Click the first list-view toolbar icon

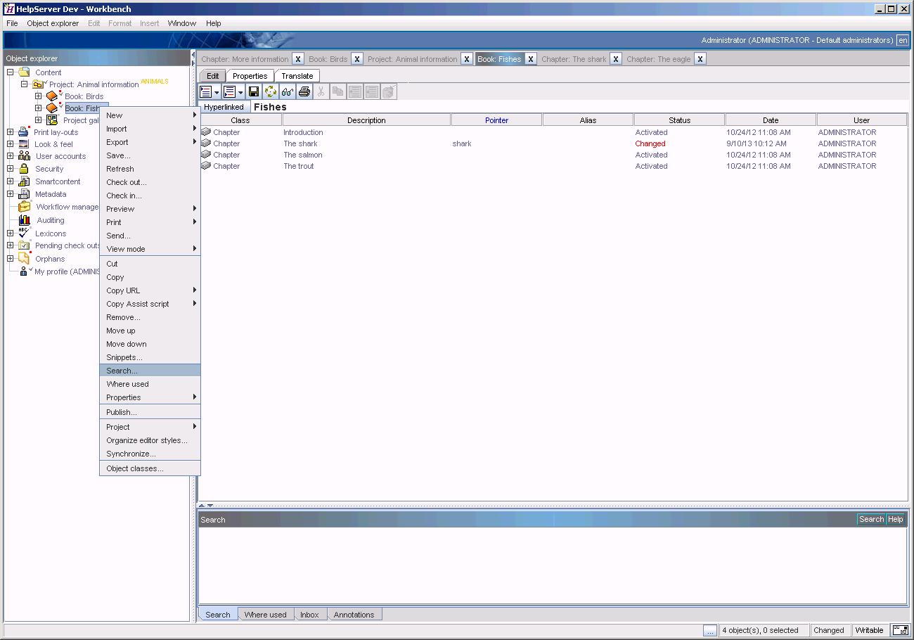coord(206,91)
